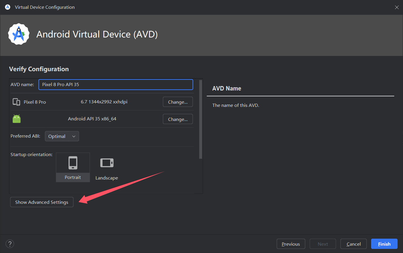Select the Portrait orientation icon

click(x=73, y=163)
